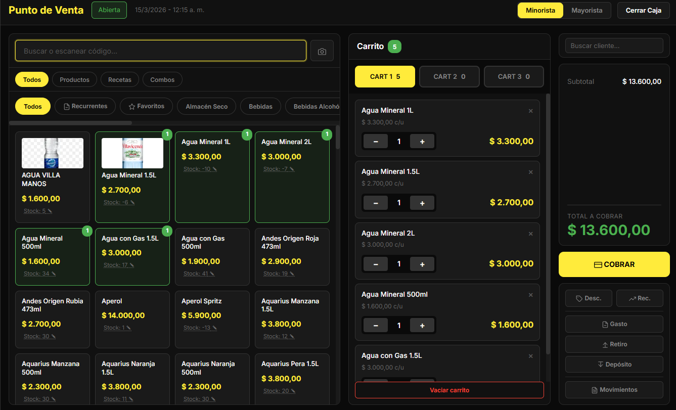
Task: Switch pricing to Mayorista
Action: point(587,11)
